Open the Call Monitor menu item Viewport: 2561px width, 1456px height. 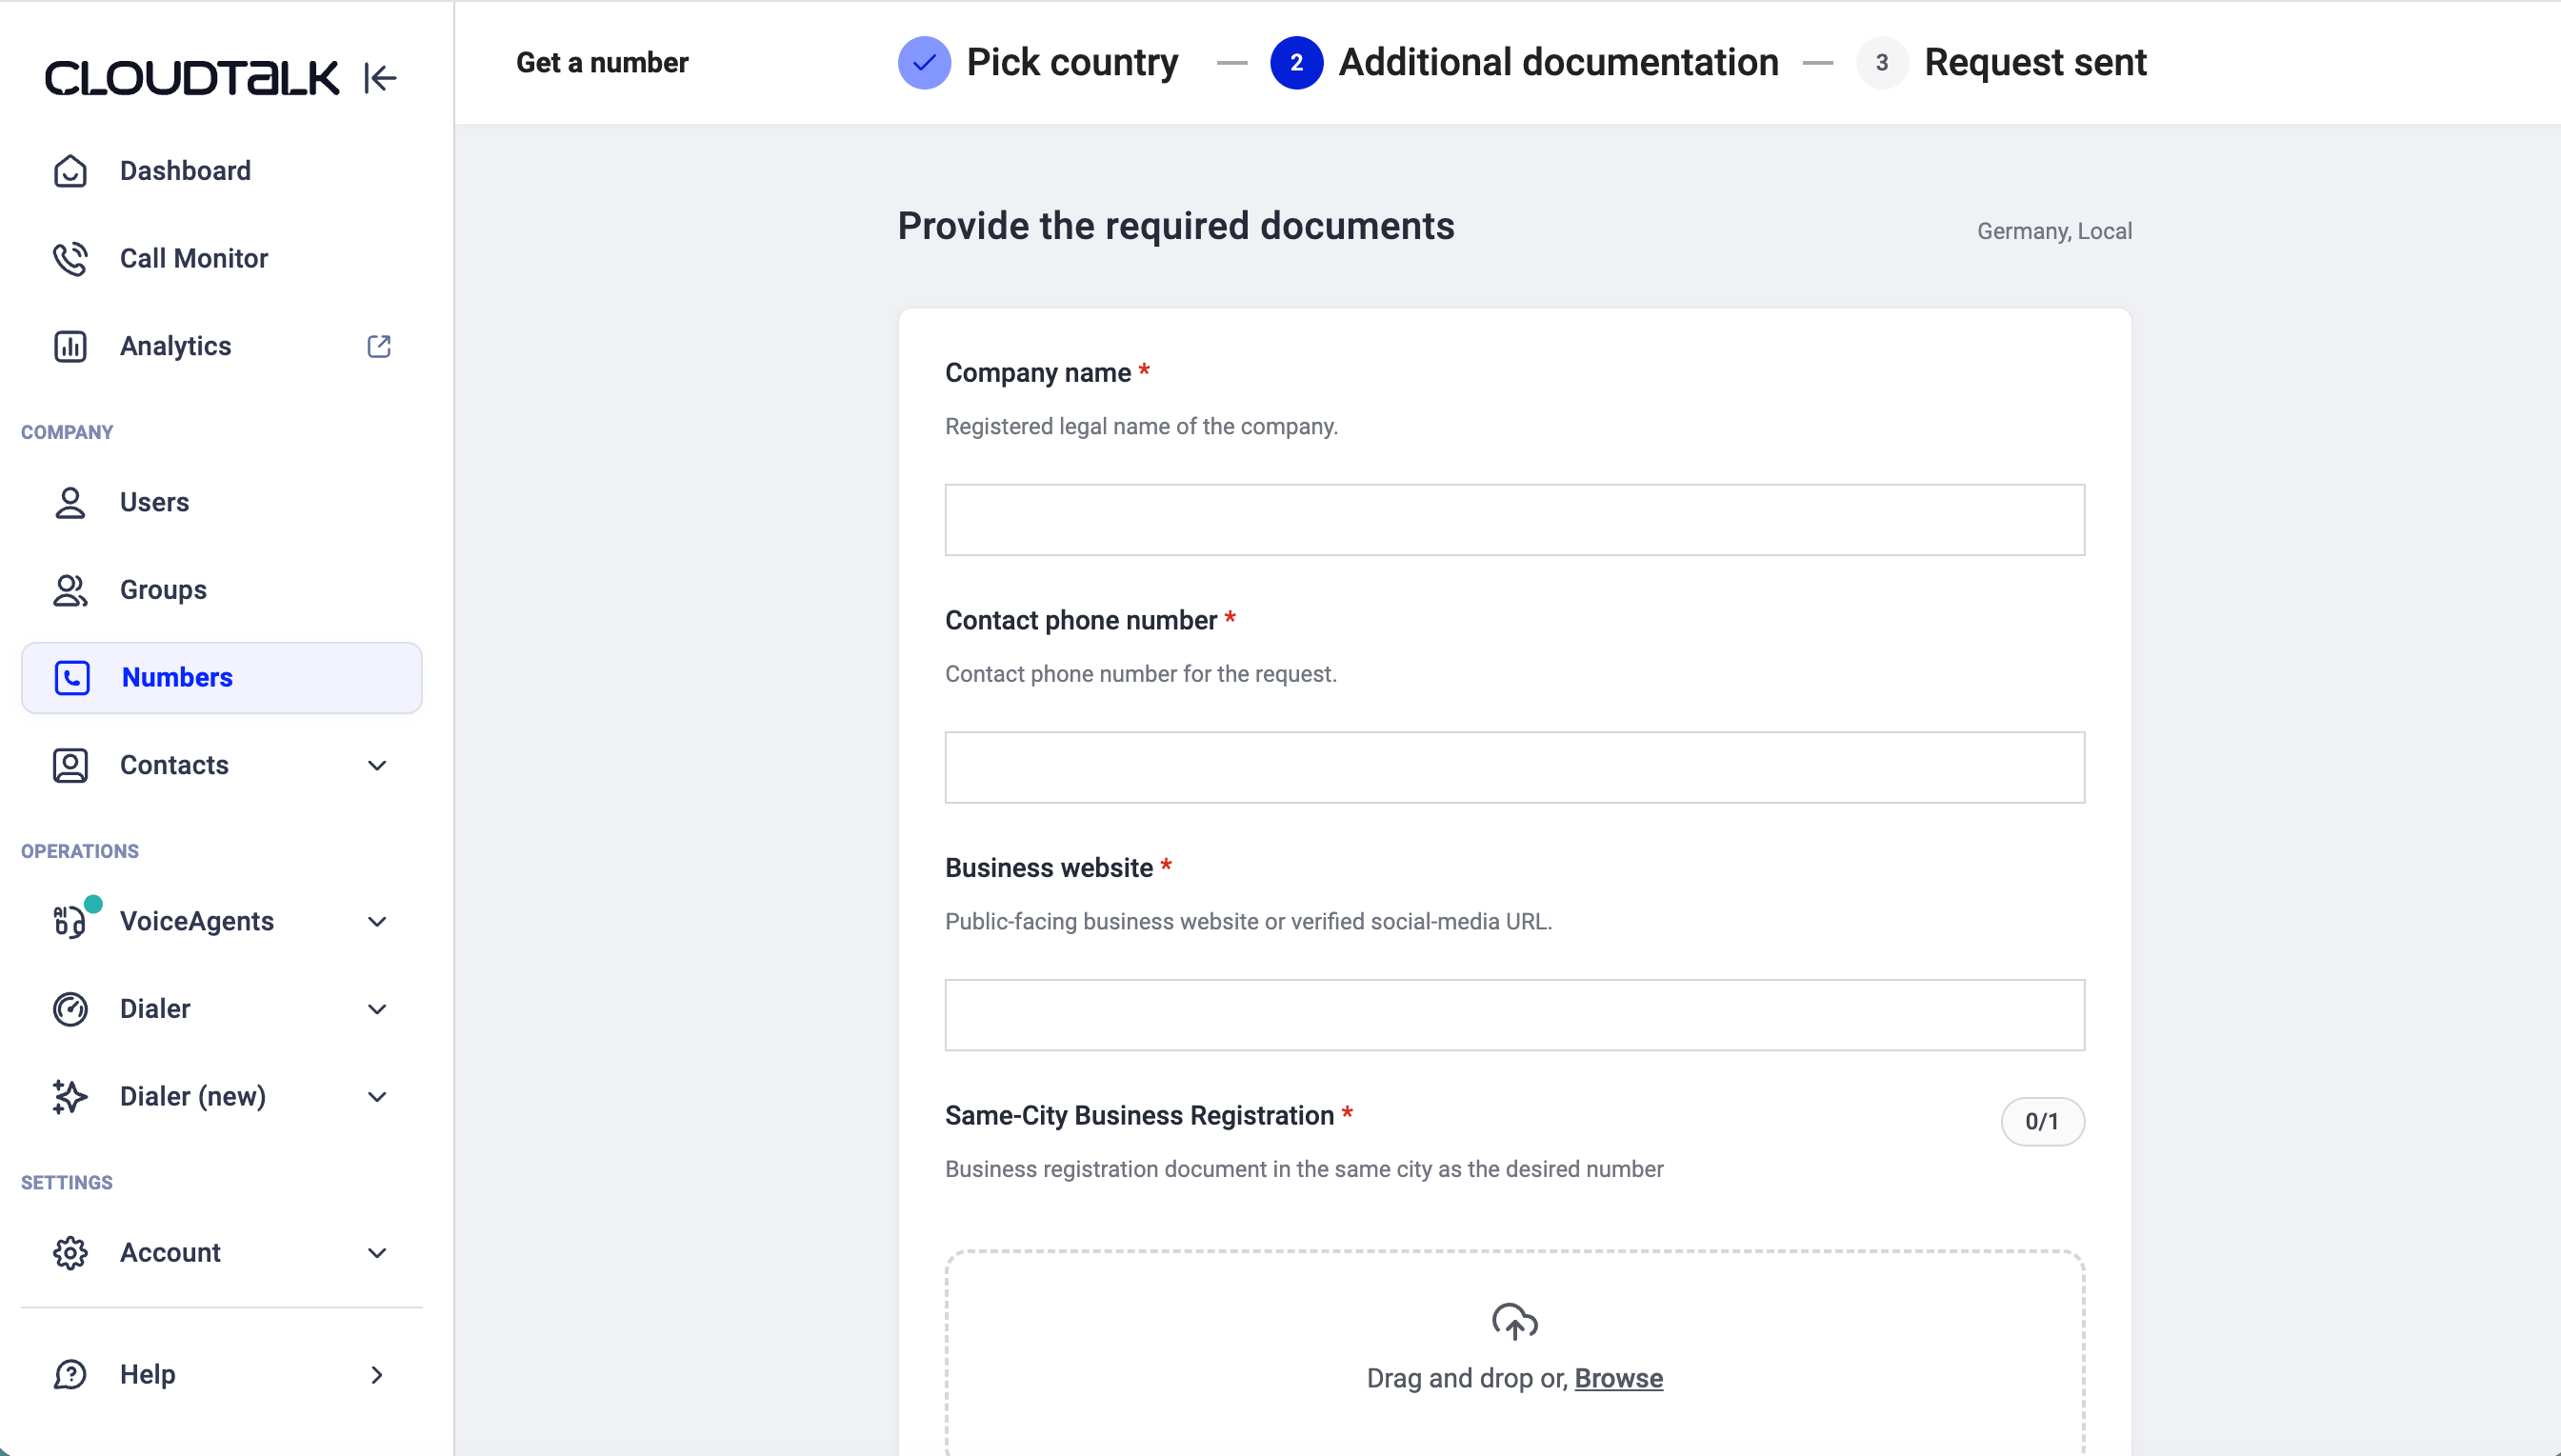point(222,258)
